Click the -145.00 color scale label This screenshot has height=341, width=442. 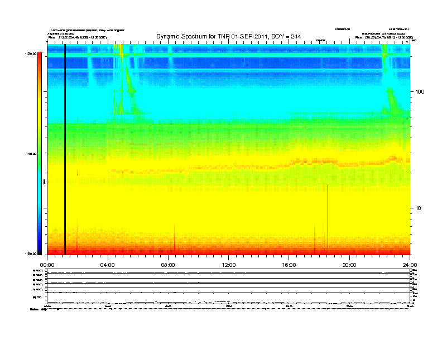point(31,154)
